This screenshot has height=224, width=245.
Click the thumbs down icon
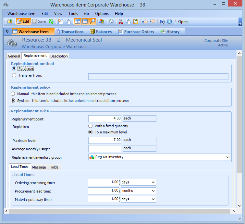[x=152, y=22]
